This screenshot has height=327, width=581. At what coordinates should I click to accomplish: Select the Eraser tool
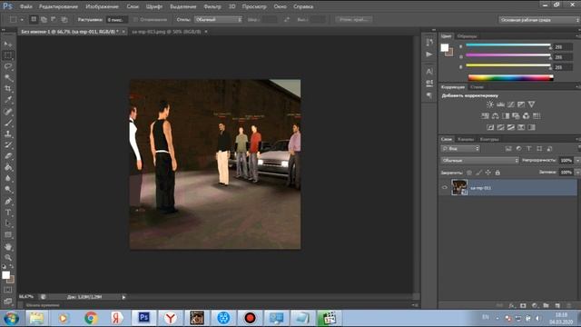8,156
